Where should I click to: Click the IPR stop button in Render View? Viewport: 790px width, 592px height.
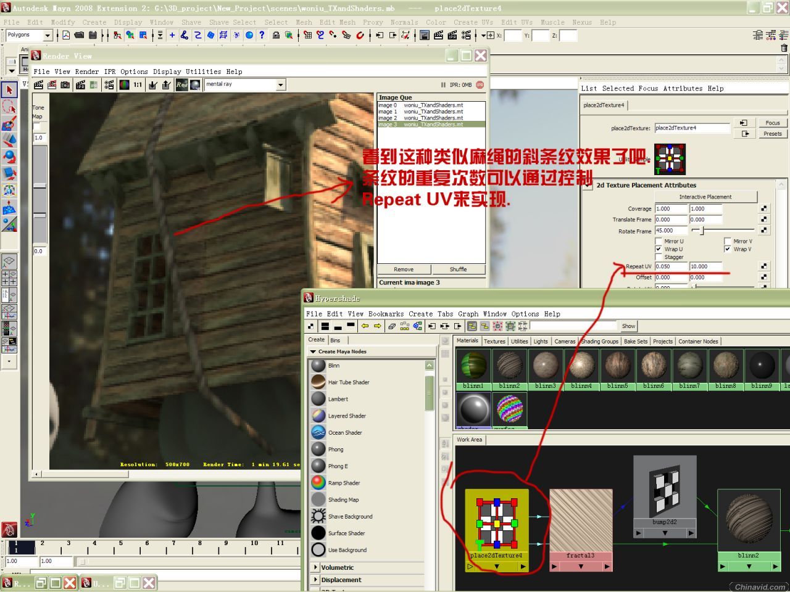tap(480, 84)
